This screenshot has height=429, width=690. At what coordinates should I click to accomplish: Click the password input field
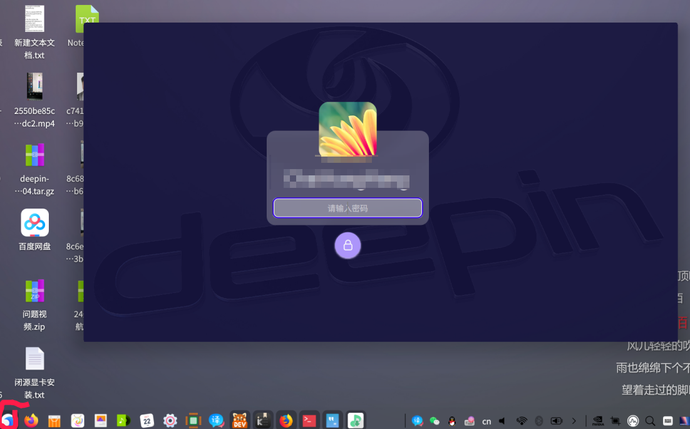pyautogui.click(x=348, y=208)
